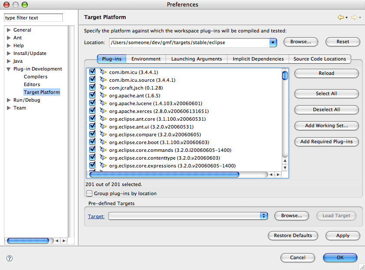Expand the Team preferences node
The width and height of the screenshot is (365, 270).
(9, 108)
